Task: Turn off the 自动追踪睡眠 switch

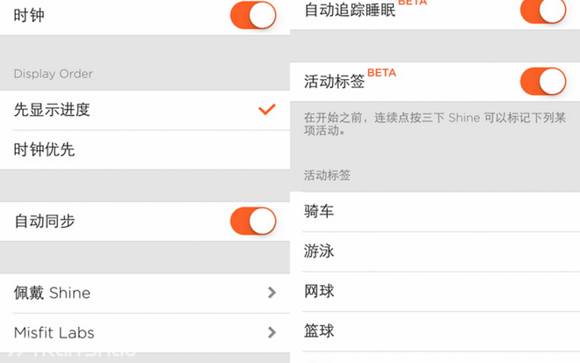Action: coord(543,11)
